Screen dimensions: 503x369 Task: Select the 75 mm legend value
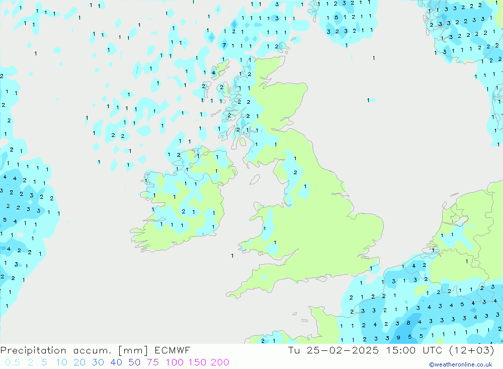coord(153,362)
